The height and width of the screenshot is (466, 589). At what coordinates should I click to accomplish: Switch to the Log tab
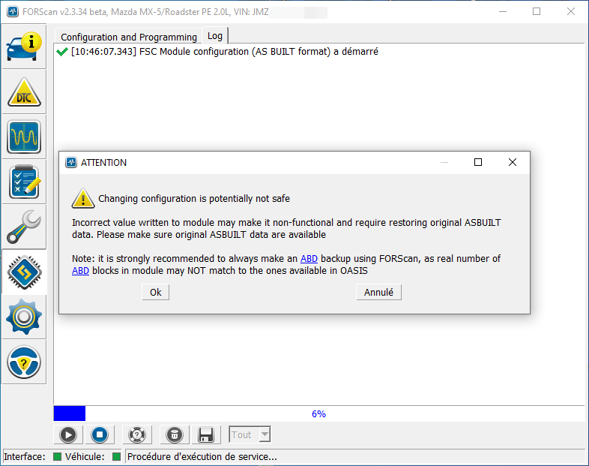[x=215, y=36]
